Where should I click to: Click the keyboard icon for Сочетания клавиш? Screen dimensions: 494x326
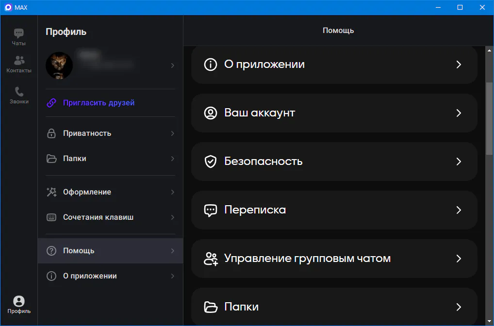coord(51,217)
